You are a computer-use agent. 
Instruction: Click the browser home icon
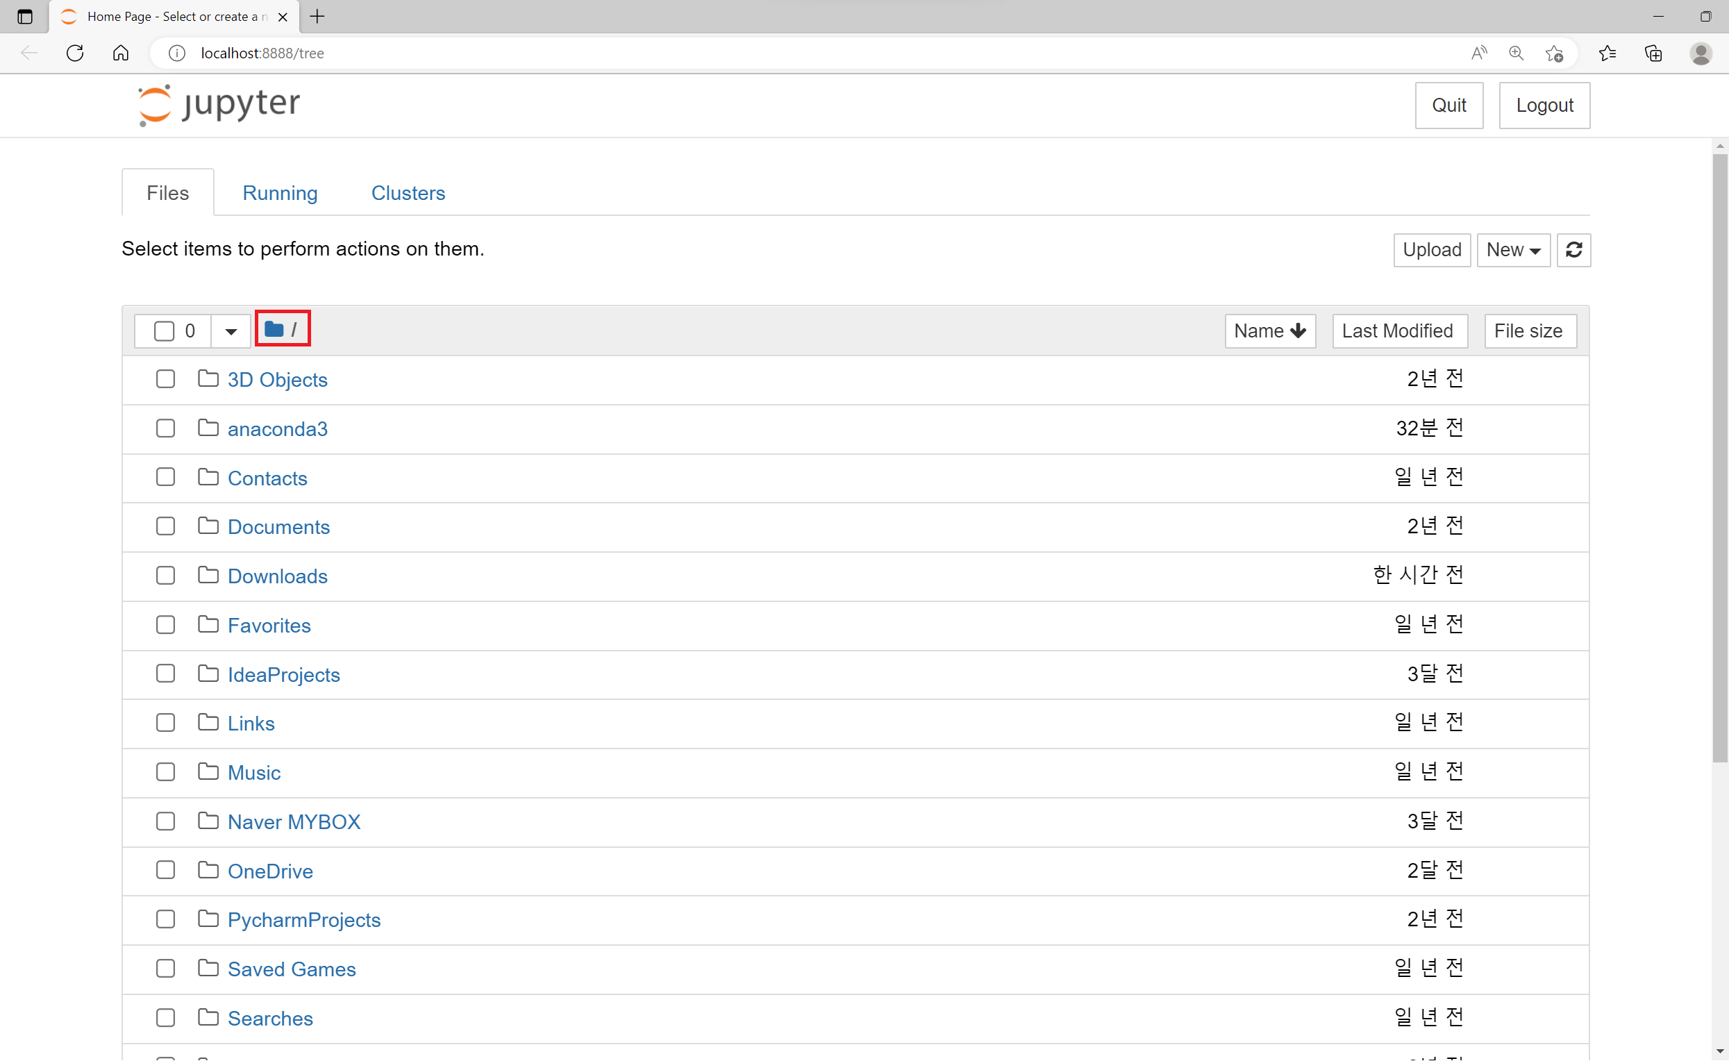(121, 53)
